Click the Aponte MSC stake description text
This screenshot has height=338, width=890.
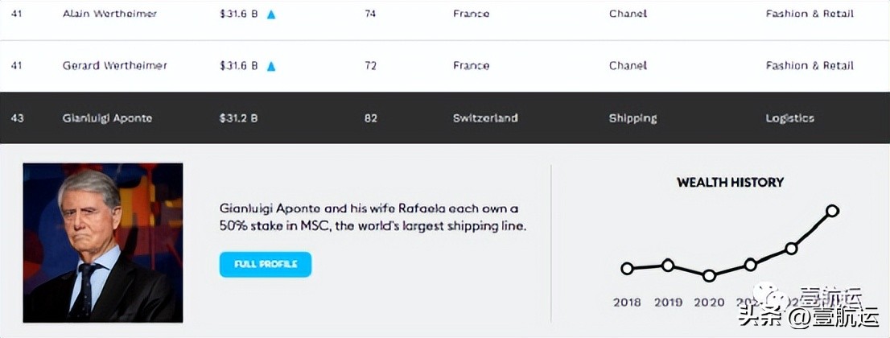tap(373, 217)
